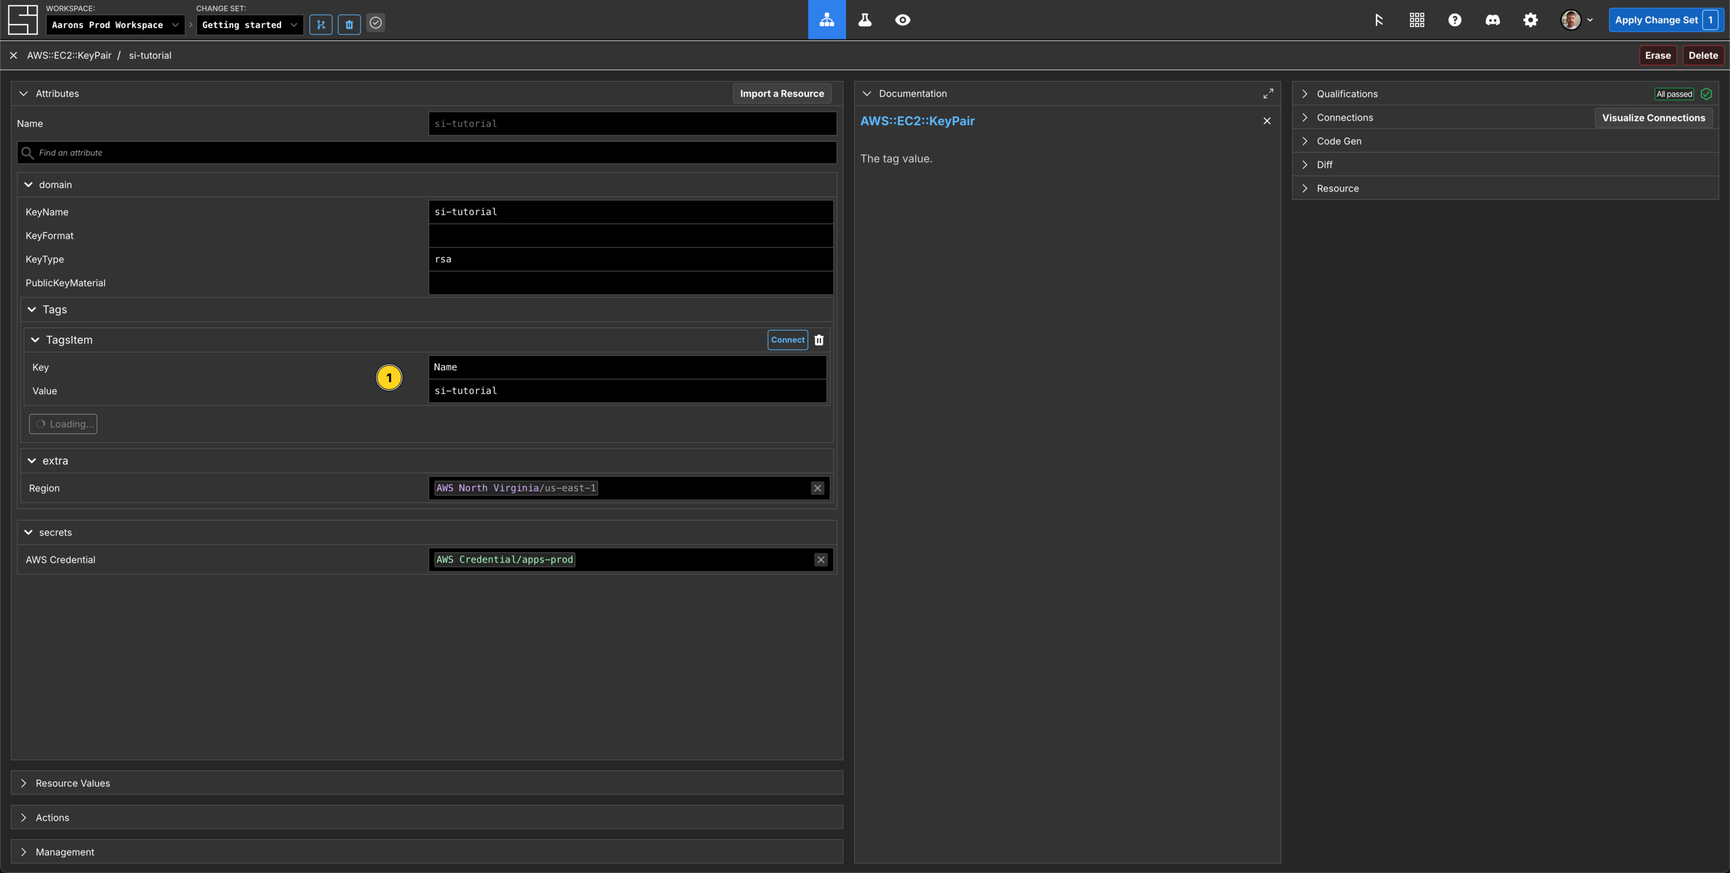This screenshot has width=1730, height=873.
Task: Open the Getting started change set dropdown
Action: coord(249,25)
